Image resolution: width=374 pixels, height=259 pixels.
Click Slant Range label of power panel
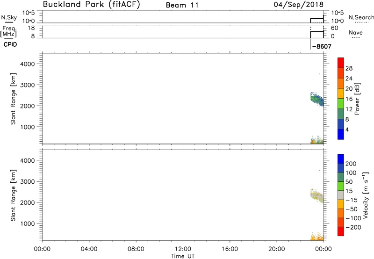pyautogui.click(x=13, y=99)
